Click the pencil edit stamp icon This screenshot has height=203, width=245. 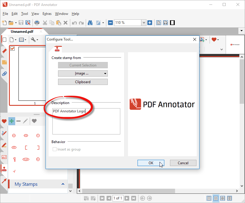tap(25, 121)
